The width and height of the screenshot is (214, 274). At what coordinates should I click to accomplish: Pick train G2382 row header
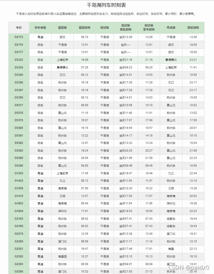[19, 257]
